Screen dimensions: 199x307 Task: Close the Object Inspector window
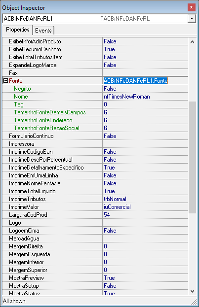pos(192,7)
